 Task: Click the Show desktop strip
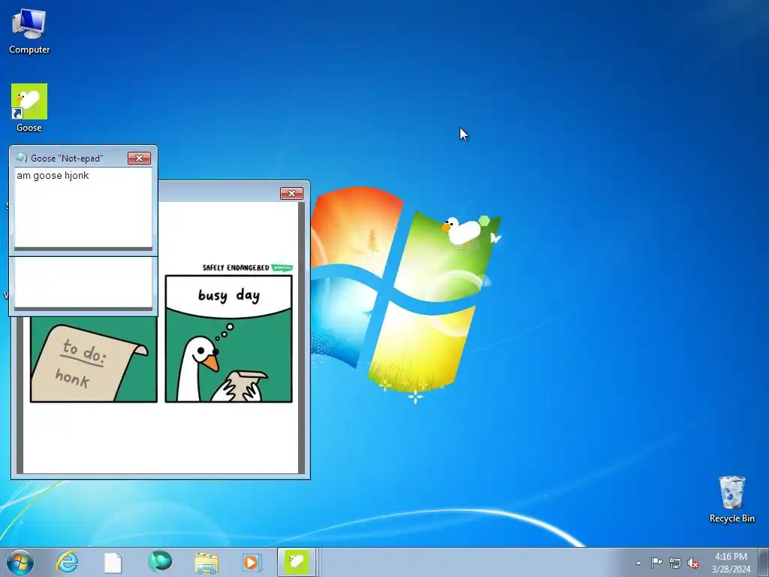(x=764, y=562)
